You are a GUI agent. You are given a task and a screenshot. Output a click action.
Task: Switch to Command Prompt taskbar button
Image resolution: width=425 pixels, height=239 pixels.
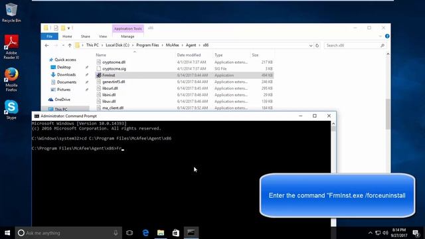(x=191, y=233)
